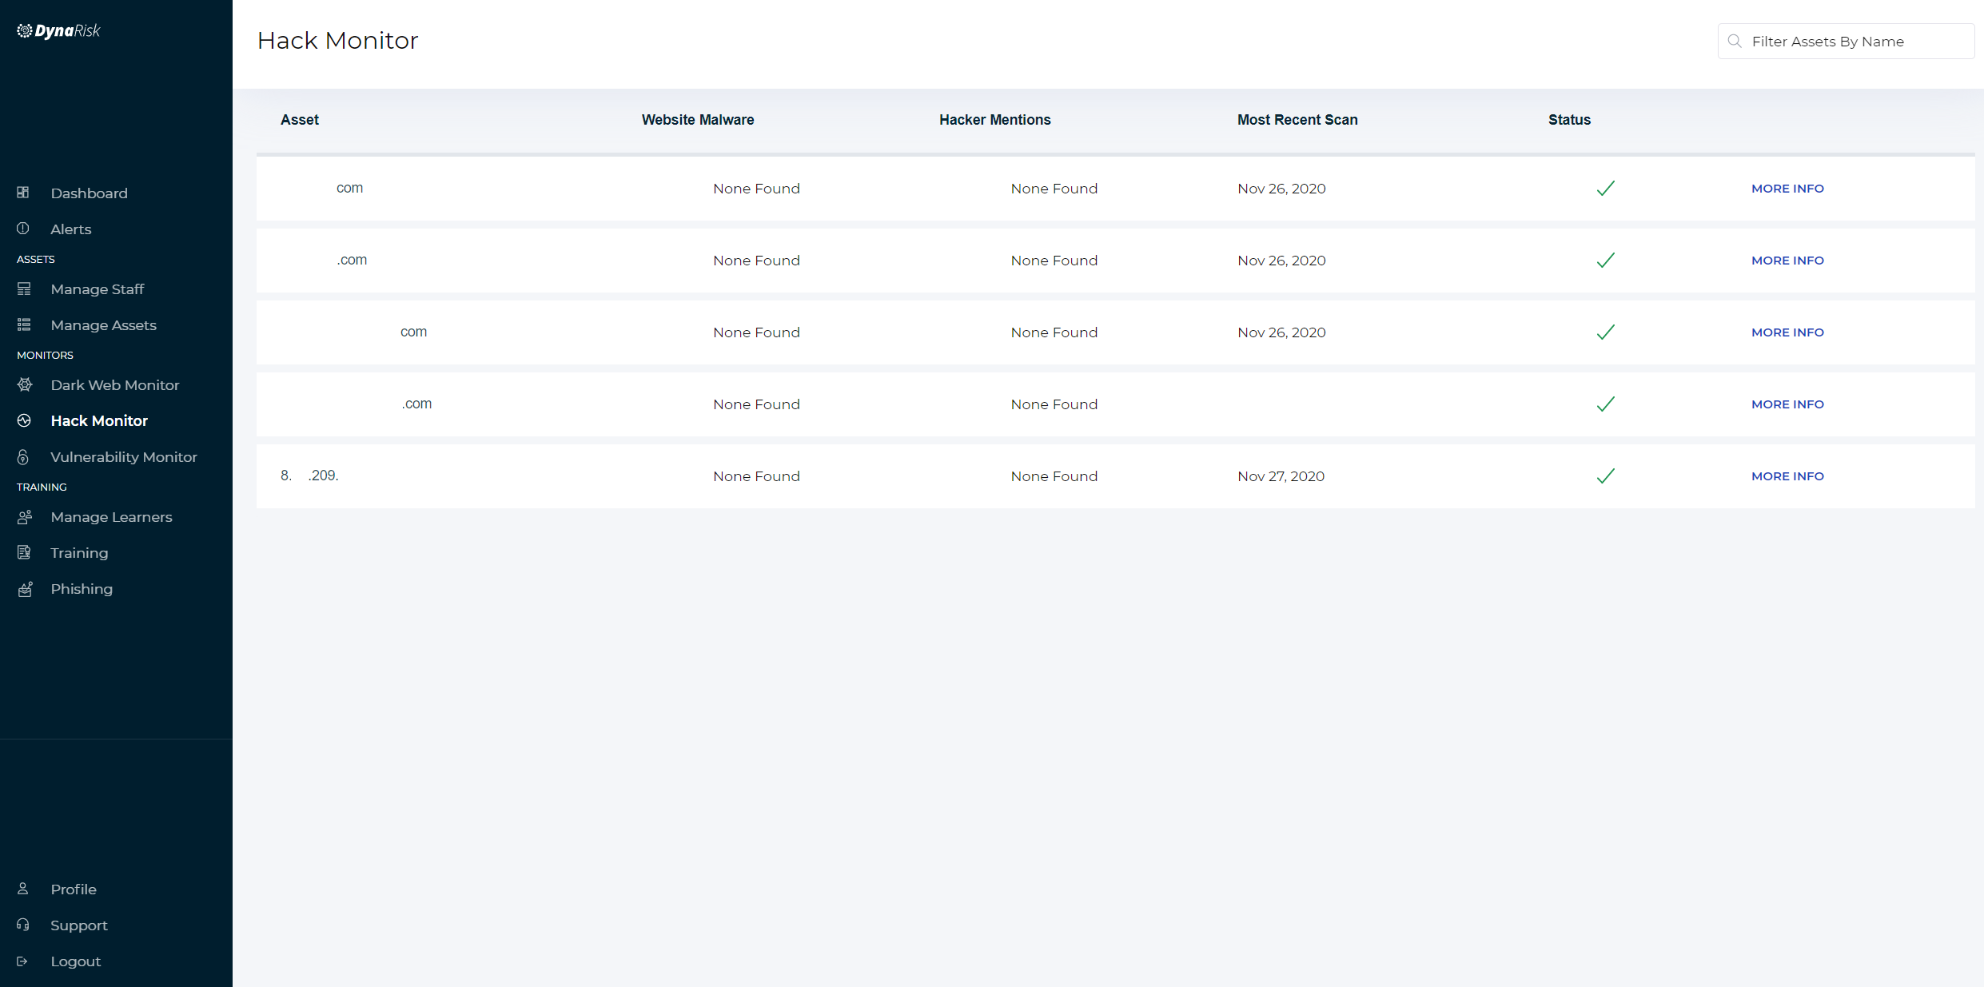
Task: Open the Training menu item
Action: (x=79, y=553)
